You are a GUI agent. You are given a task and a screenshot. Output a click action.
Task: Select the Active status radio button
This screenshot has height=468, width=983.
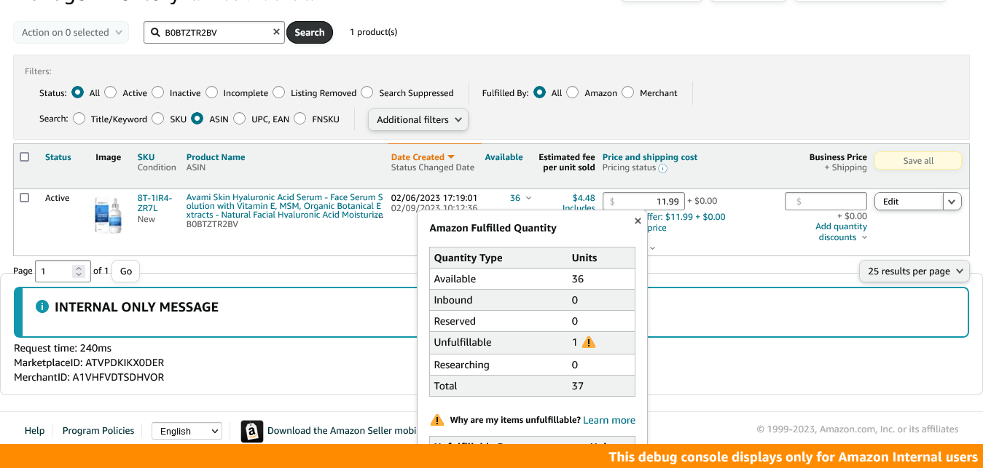coord(111,92)
